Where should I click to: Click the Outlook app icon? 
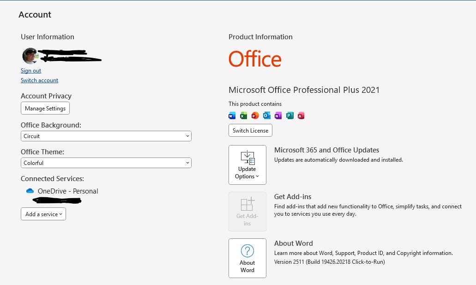[266, 115]
